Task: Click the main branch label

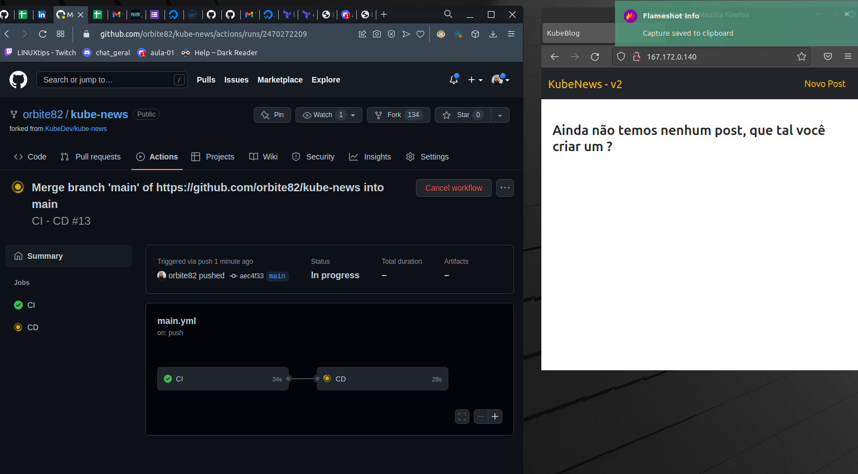Action: [277, 276]
